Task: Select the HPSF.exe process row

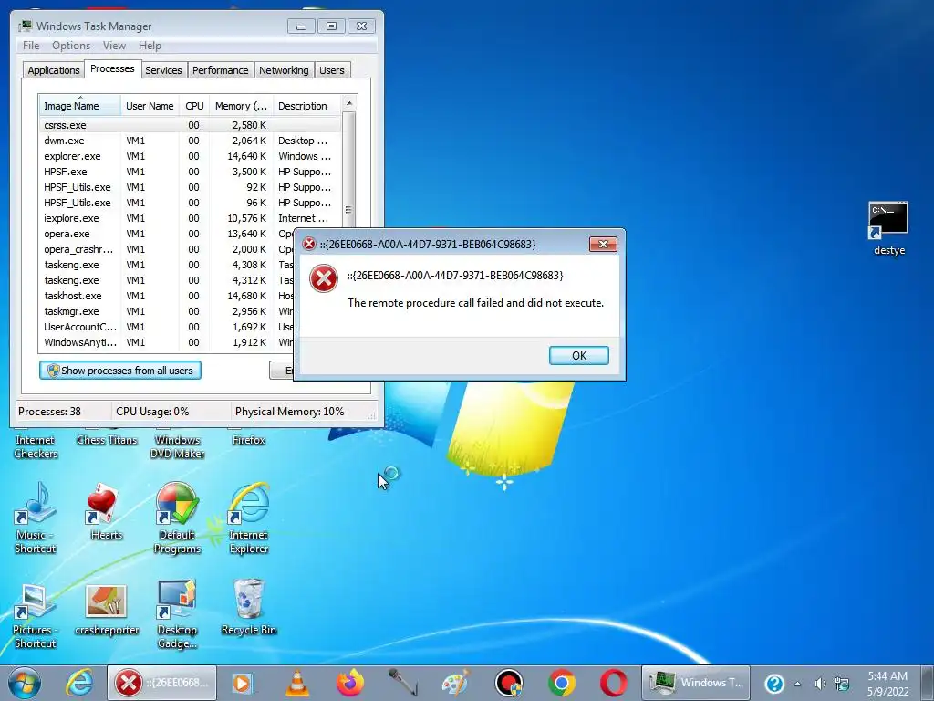Action: tap(190, 172)
